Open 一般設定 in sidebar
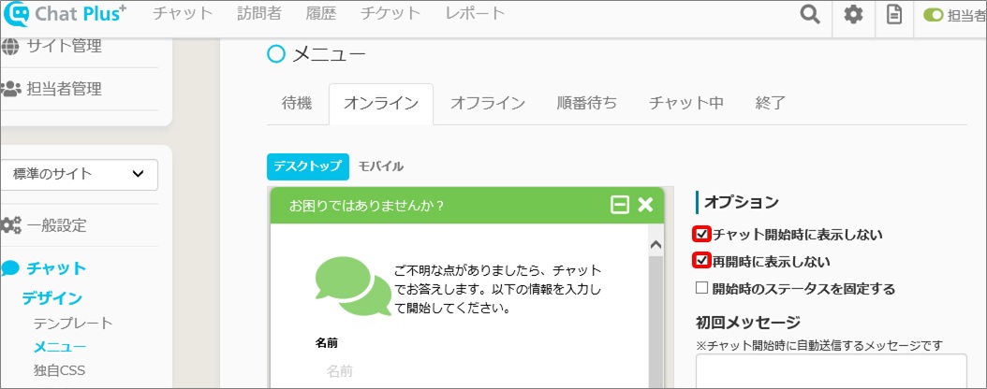This screenshot has height=389, width=987. (56, 225)
